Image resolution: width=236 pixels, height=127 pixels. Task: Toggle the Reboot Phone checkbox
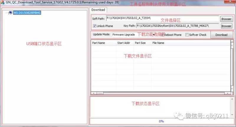[x=163, y=35]
